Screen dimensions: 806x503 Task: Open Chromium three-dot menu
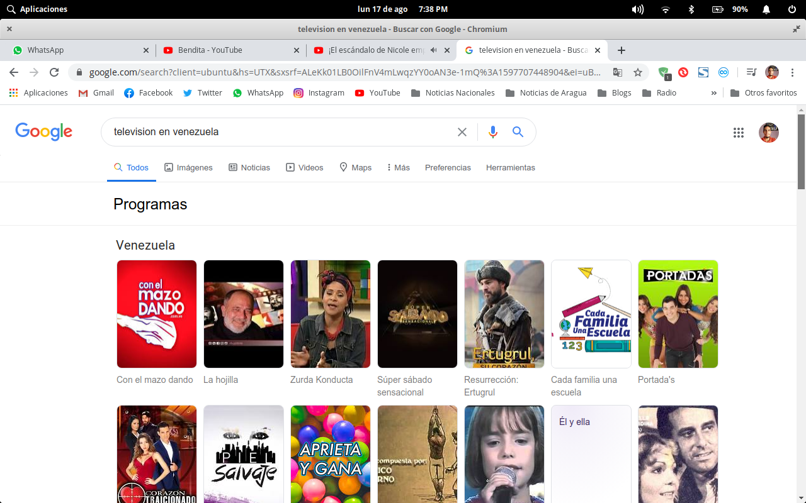793,72
